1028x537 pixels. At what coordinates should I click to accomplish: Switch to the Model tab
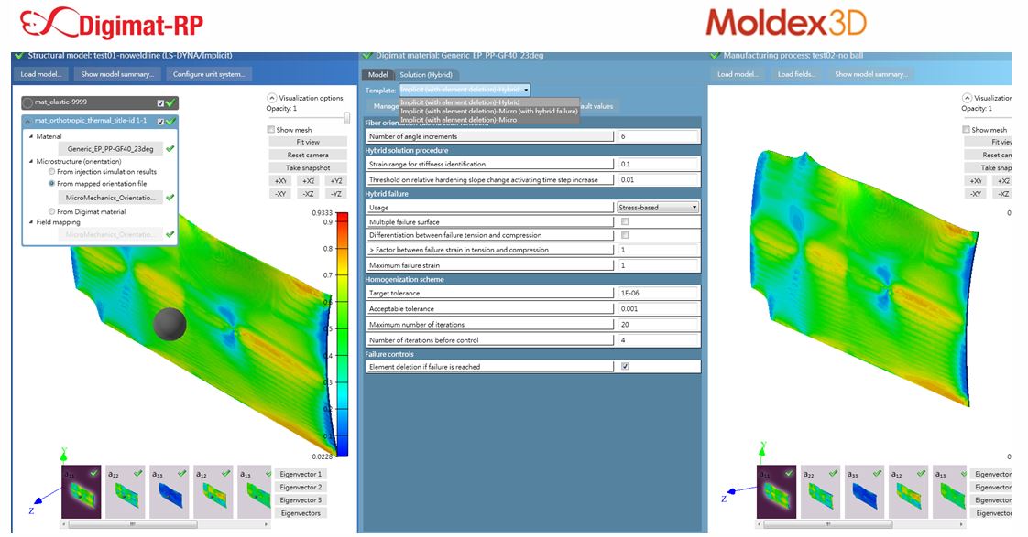click(377, 75)
